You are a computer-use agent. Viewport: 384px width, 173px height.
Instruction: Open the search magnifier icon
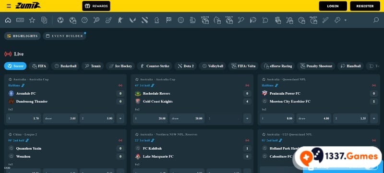[x=376, y=20]
